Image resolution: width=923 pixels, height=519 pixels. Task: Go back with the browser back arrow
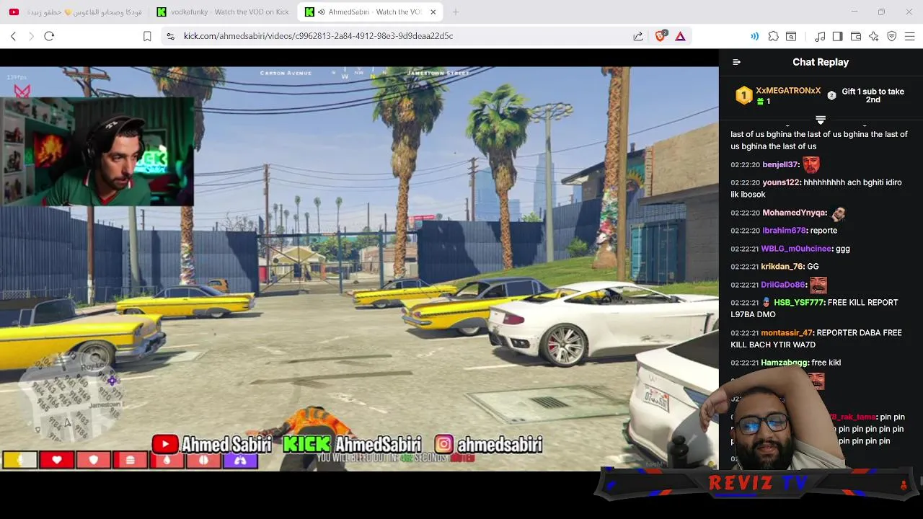tap(13, 36)
